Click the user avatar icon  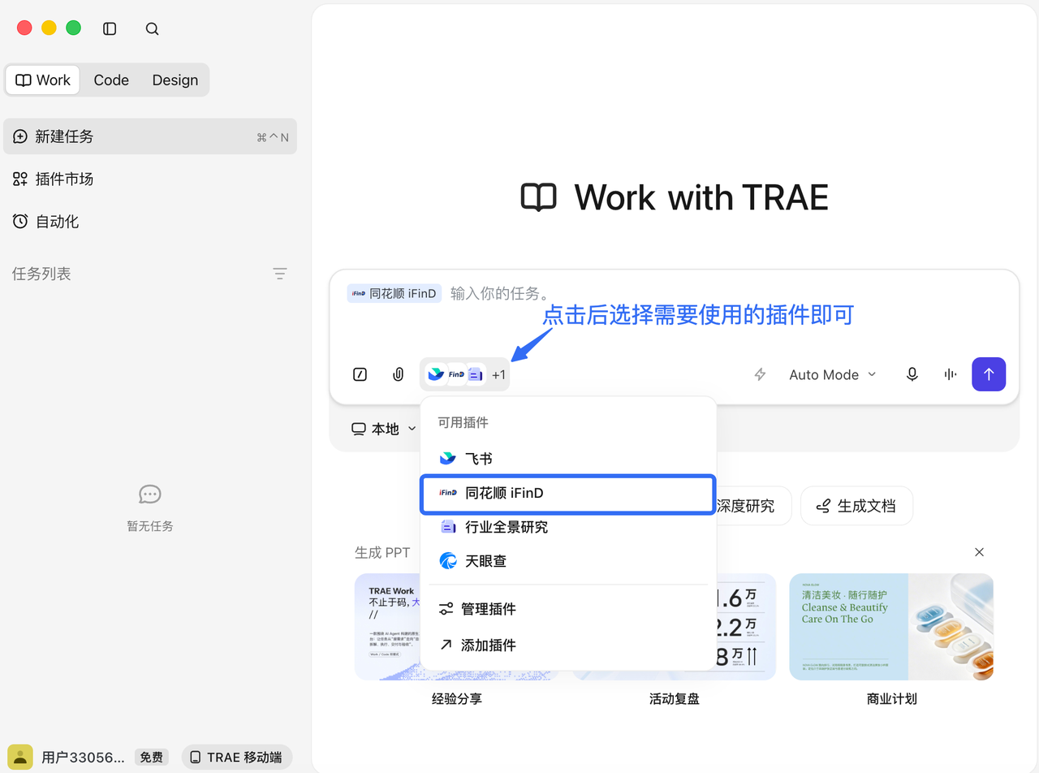(20, 757)
